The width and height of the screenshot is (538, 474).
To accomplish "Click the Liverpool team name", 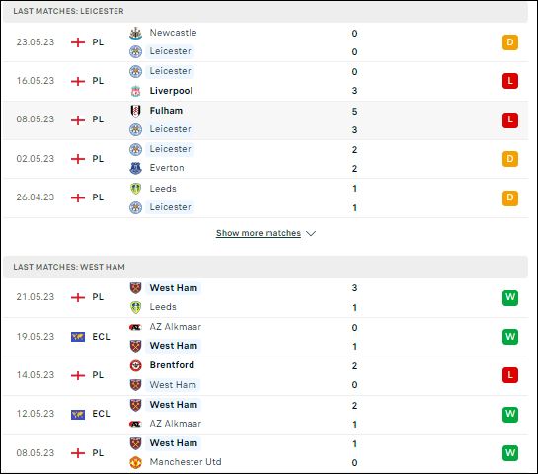I will tap(171, 91).
